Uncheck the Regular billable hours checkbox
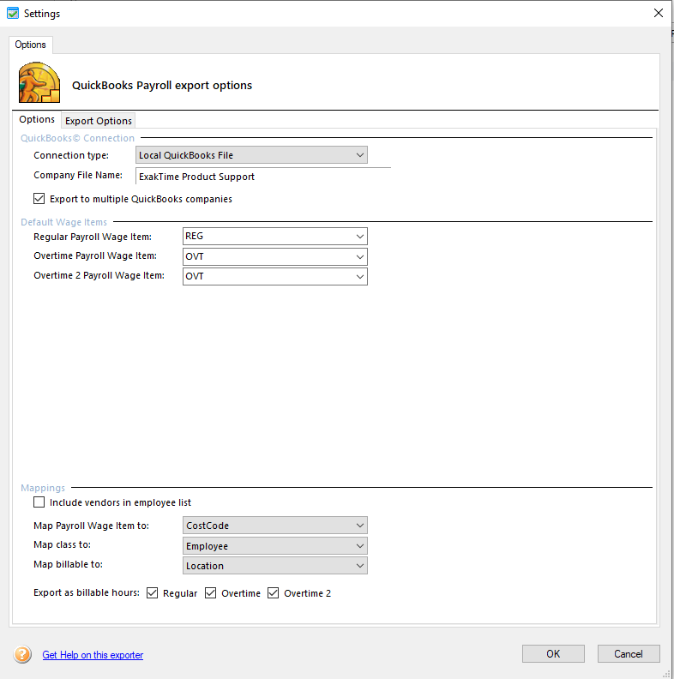The width and height of the screenshot is (674, 679). click(x=153, y=593)
